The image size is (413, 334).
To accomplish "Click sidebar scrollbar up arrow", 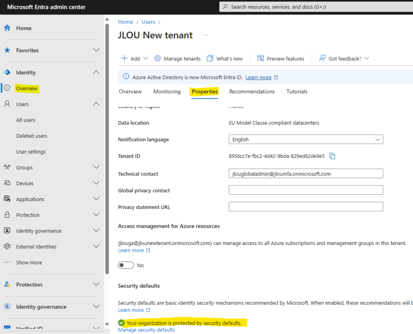I will pos(107,19).
